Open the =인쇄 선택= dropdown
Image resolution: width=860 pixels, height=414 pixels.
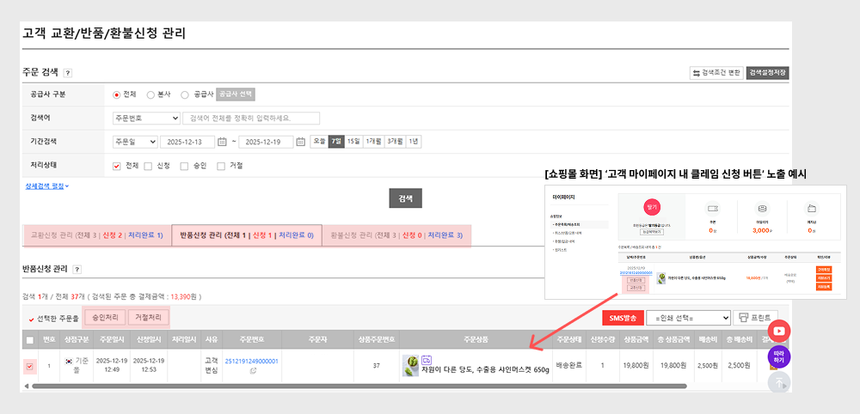[x=688, y=318]
